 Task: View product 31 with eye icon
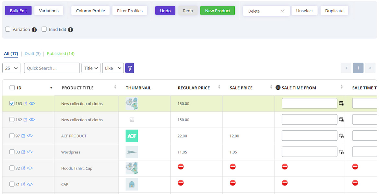[30, 184]
